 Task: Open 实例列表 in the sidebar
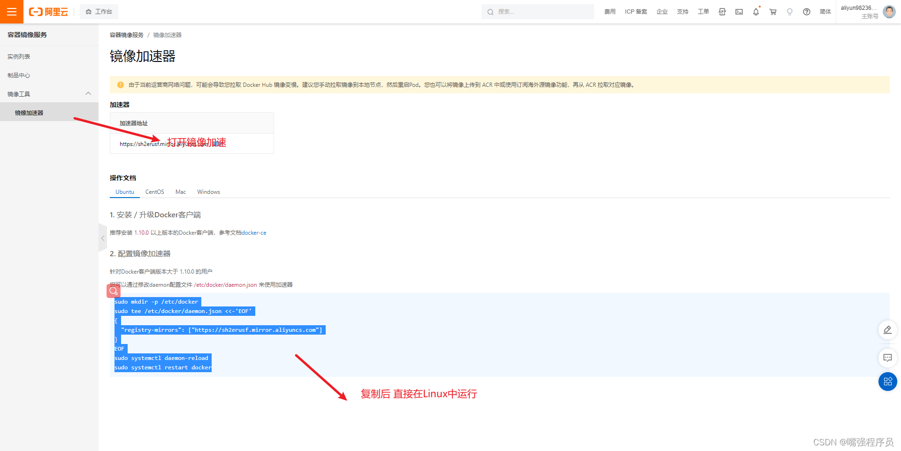click(x=19, y=57)
